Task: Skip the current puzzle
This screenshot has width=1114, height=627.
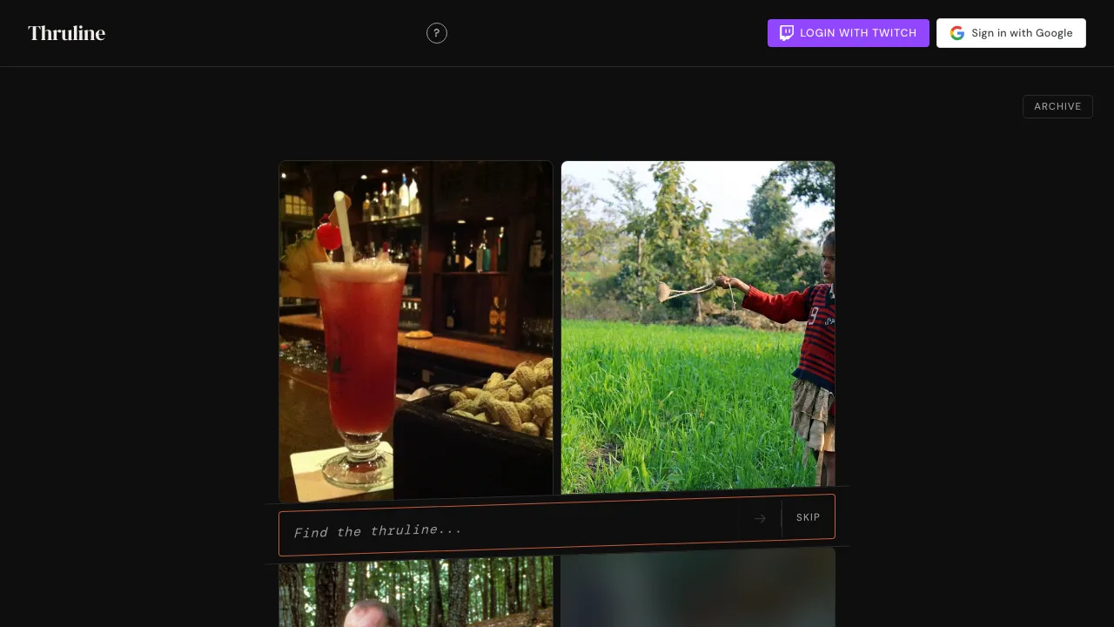Action: 808,517
